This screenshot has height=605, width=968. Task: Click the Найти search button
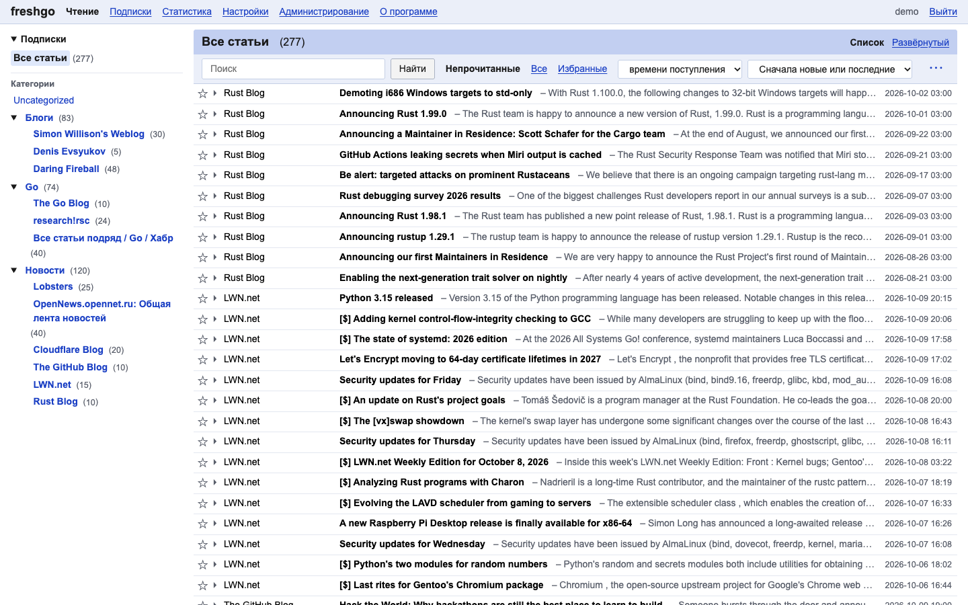tap(413, 69)
